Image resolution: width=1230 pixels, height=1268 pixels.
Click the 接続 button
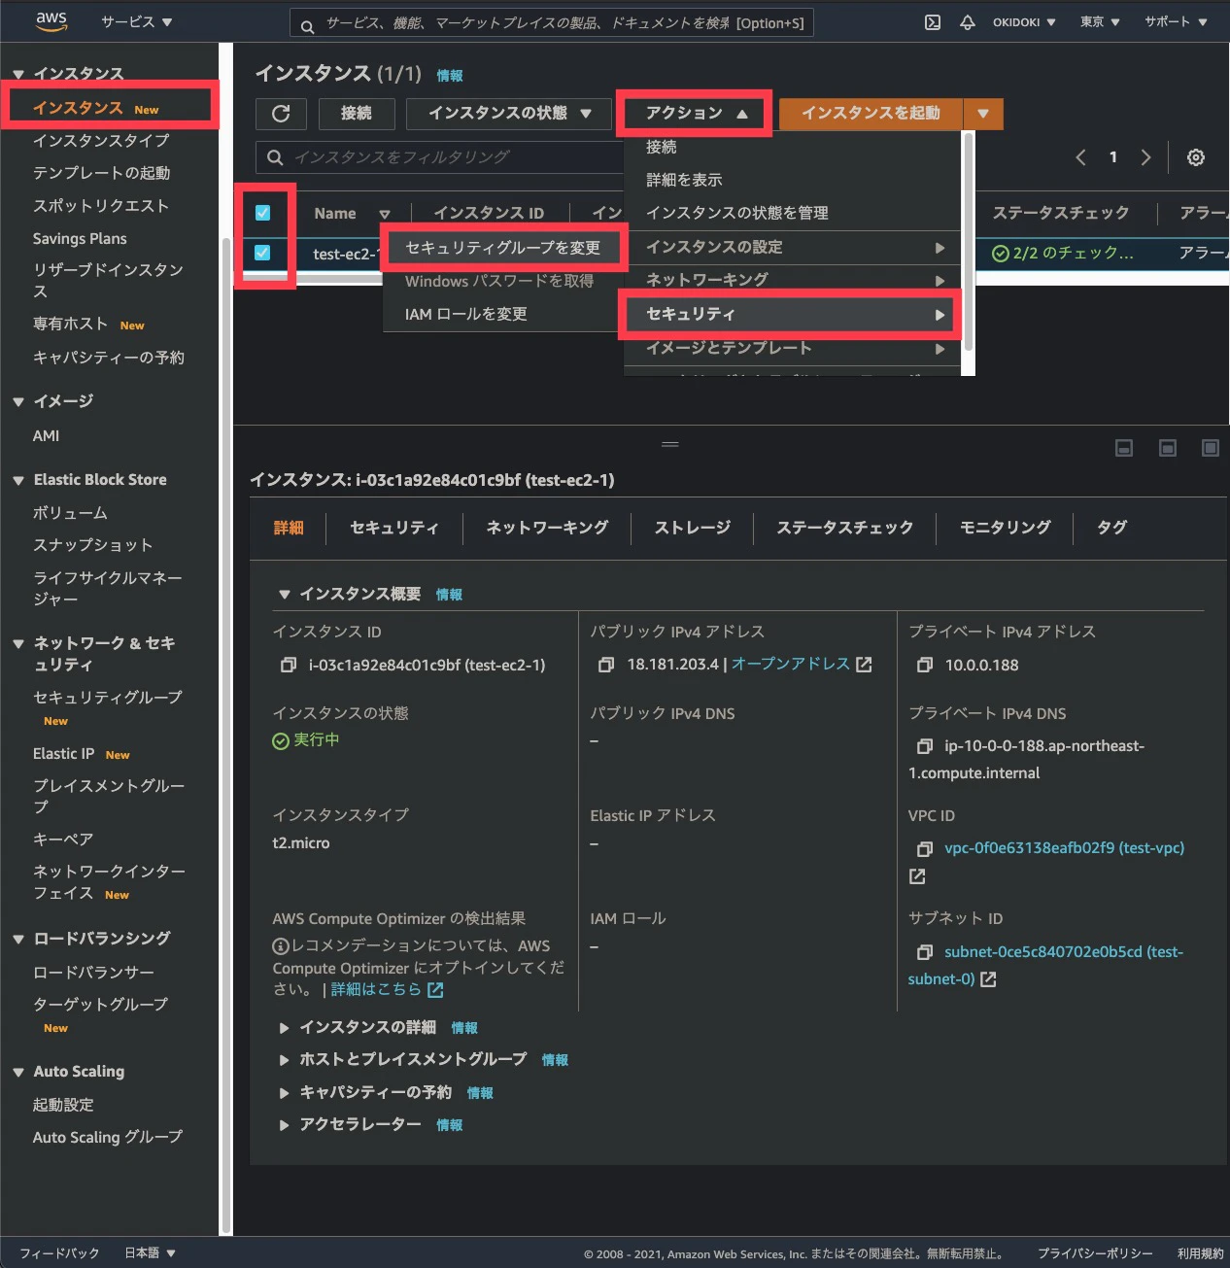(357, 114)
